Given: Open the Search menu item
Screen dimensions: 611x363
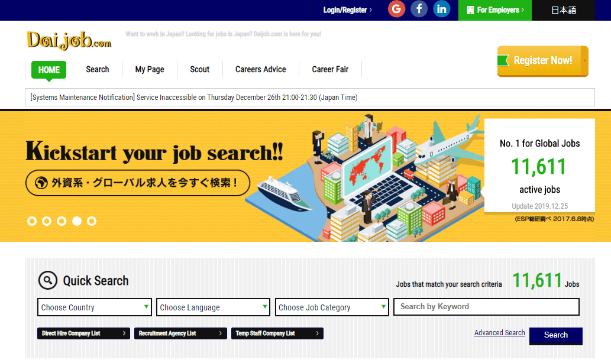Looking at the screenshot, I should [98, 69].
